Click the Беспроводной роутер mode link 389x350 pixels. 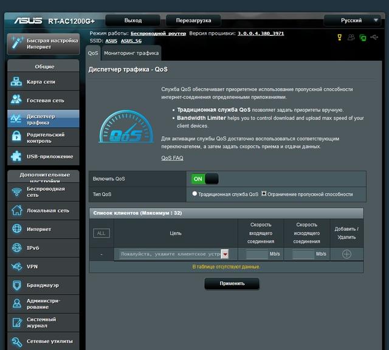click(x=158, y=33)
